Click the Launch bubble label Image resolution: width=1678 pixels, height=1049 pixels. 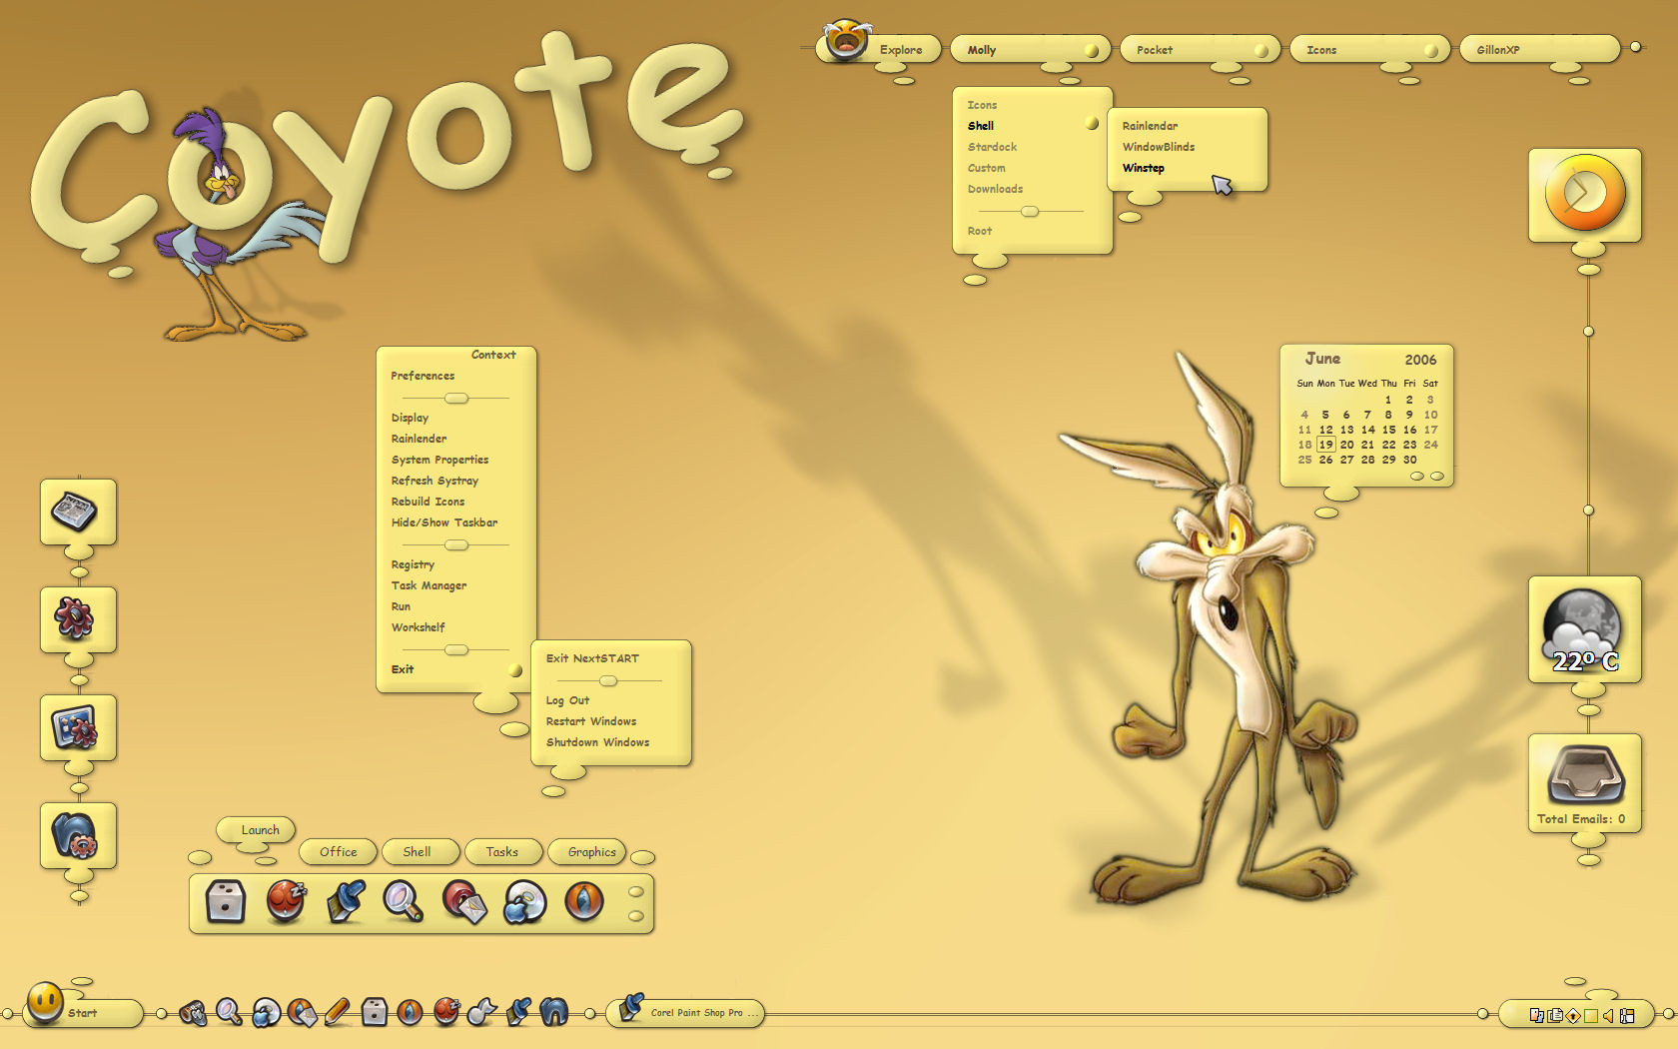[258, 829]
